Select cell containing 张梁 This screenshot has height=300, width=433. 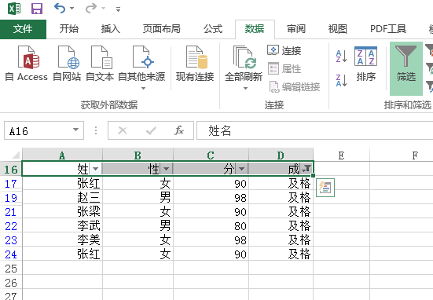click(x=62, y=211)
